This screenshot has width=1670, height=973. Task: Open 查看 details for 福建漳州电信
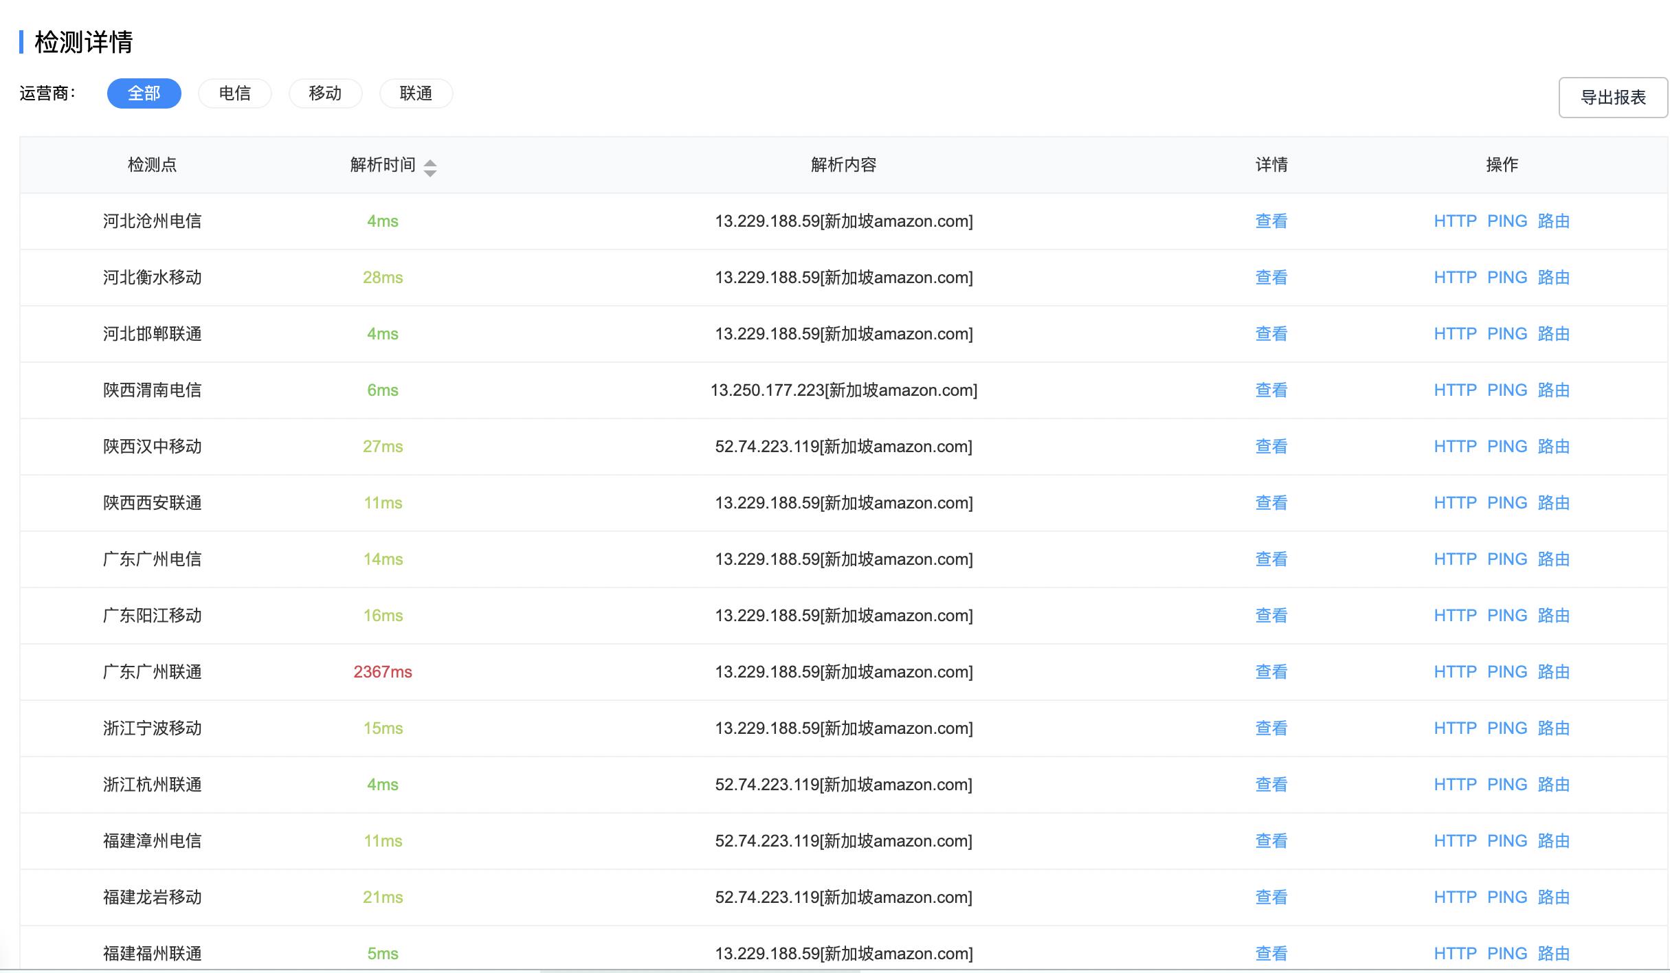click(x=1271, y=841)
